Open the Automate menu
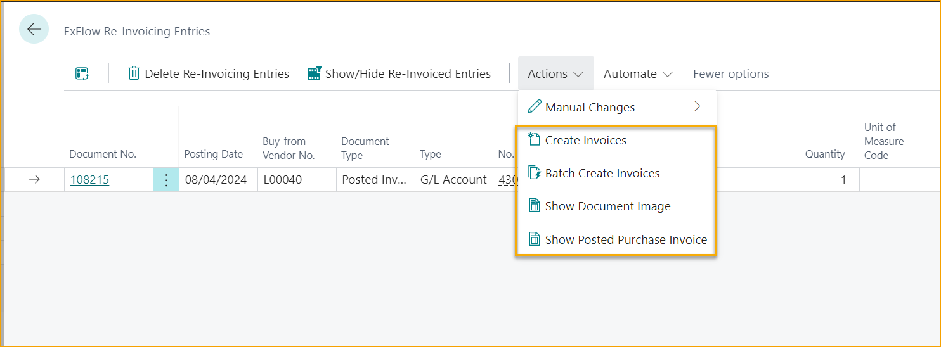Viewport: 941px width, 347px height. click(x=638, y=73)
